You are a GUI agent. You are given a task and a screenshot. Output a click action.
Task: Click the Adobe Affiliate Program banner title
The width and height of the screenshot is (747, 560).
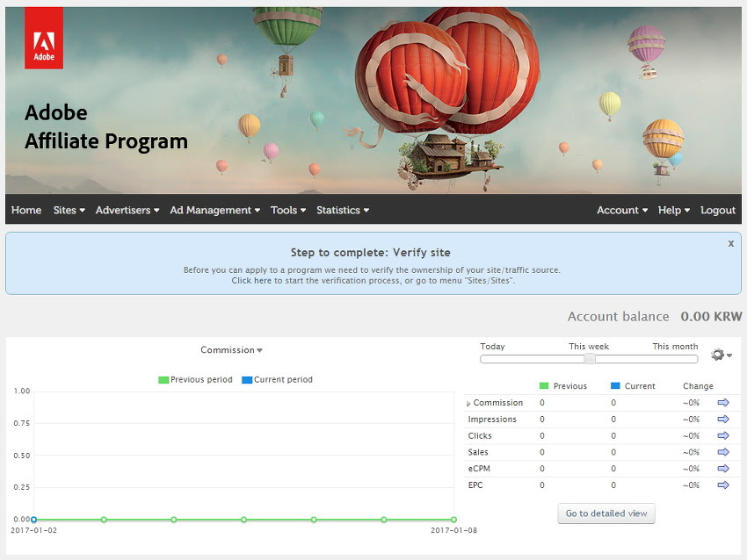coord(105,127)
